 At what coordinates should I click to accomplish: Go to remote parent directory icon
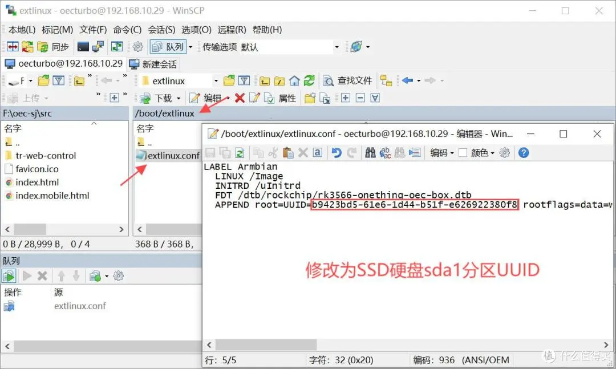tap(265, 81)
